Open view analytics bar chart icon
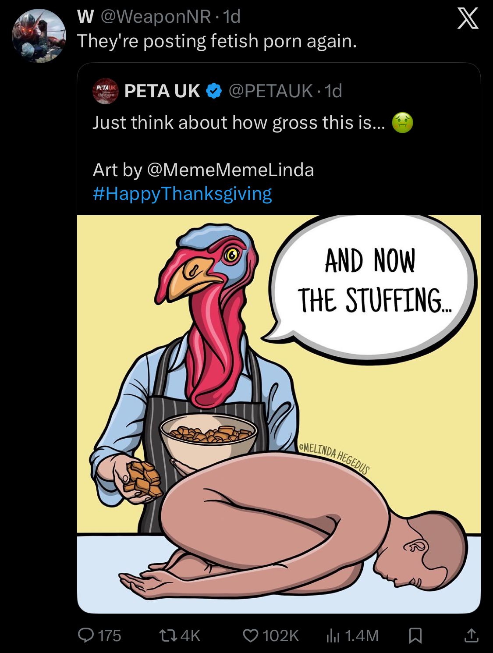This screenshot has height=653, width=493. click(x=333, y=635)
